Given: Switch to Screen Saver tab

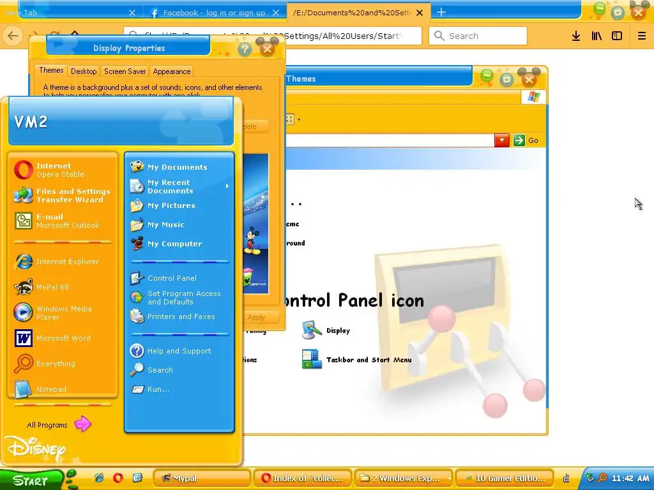Looking at the screenshot, I should coord(125,71).
